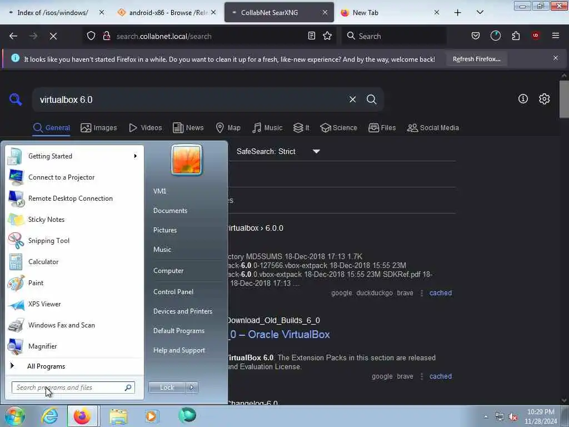Open Control Panel from Start menu
The width and height of the screenshot is (569, 427).
(x=173, y=292)
